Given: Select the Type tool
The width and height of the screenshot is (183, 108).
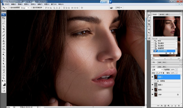Looking at the screenshot, I should coord(4,61).
